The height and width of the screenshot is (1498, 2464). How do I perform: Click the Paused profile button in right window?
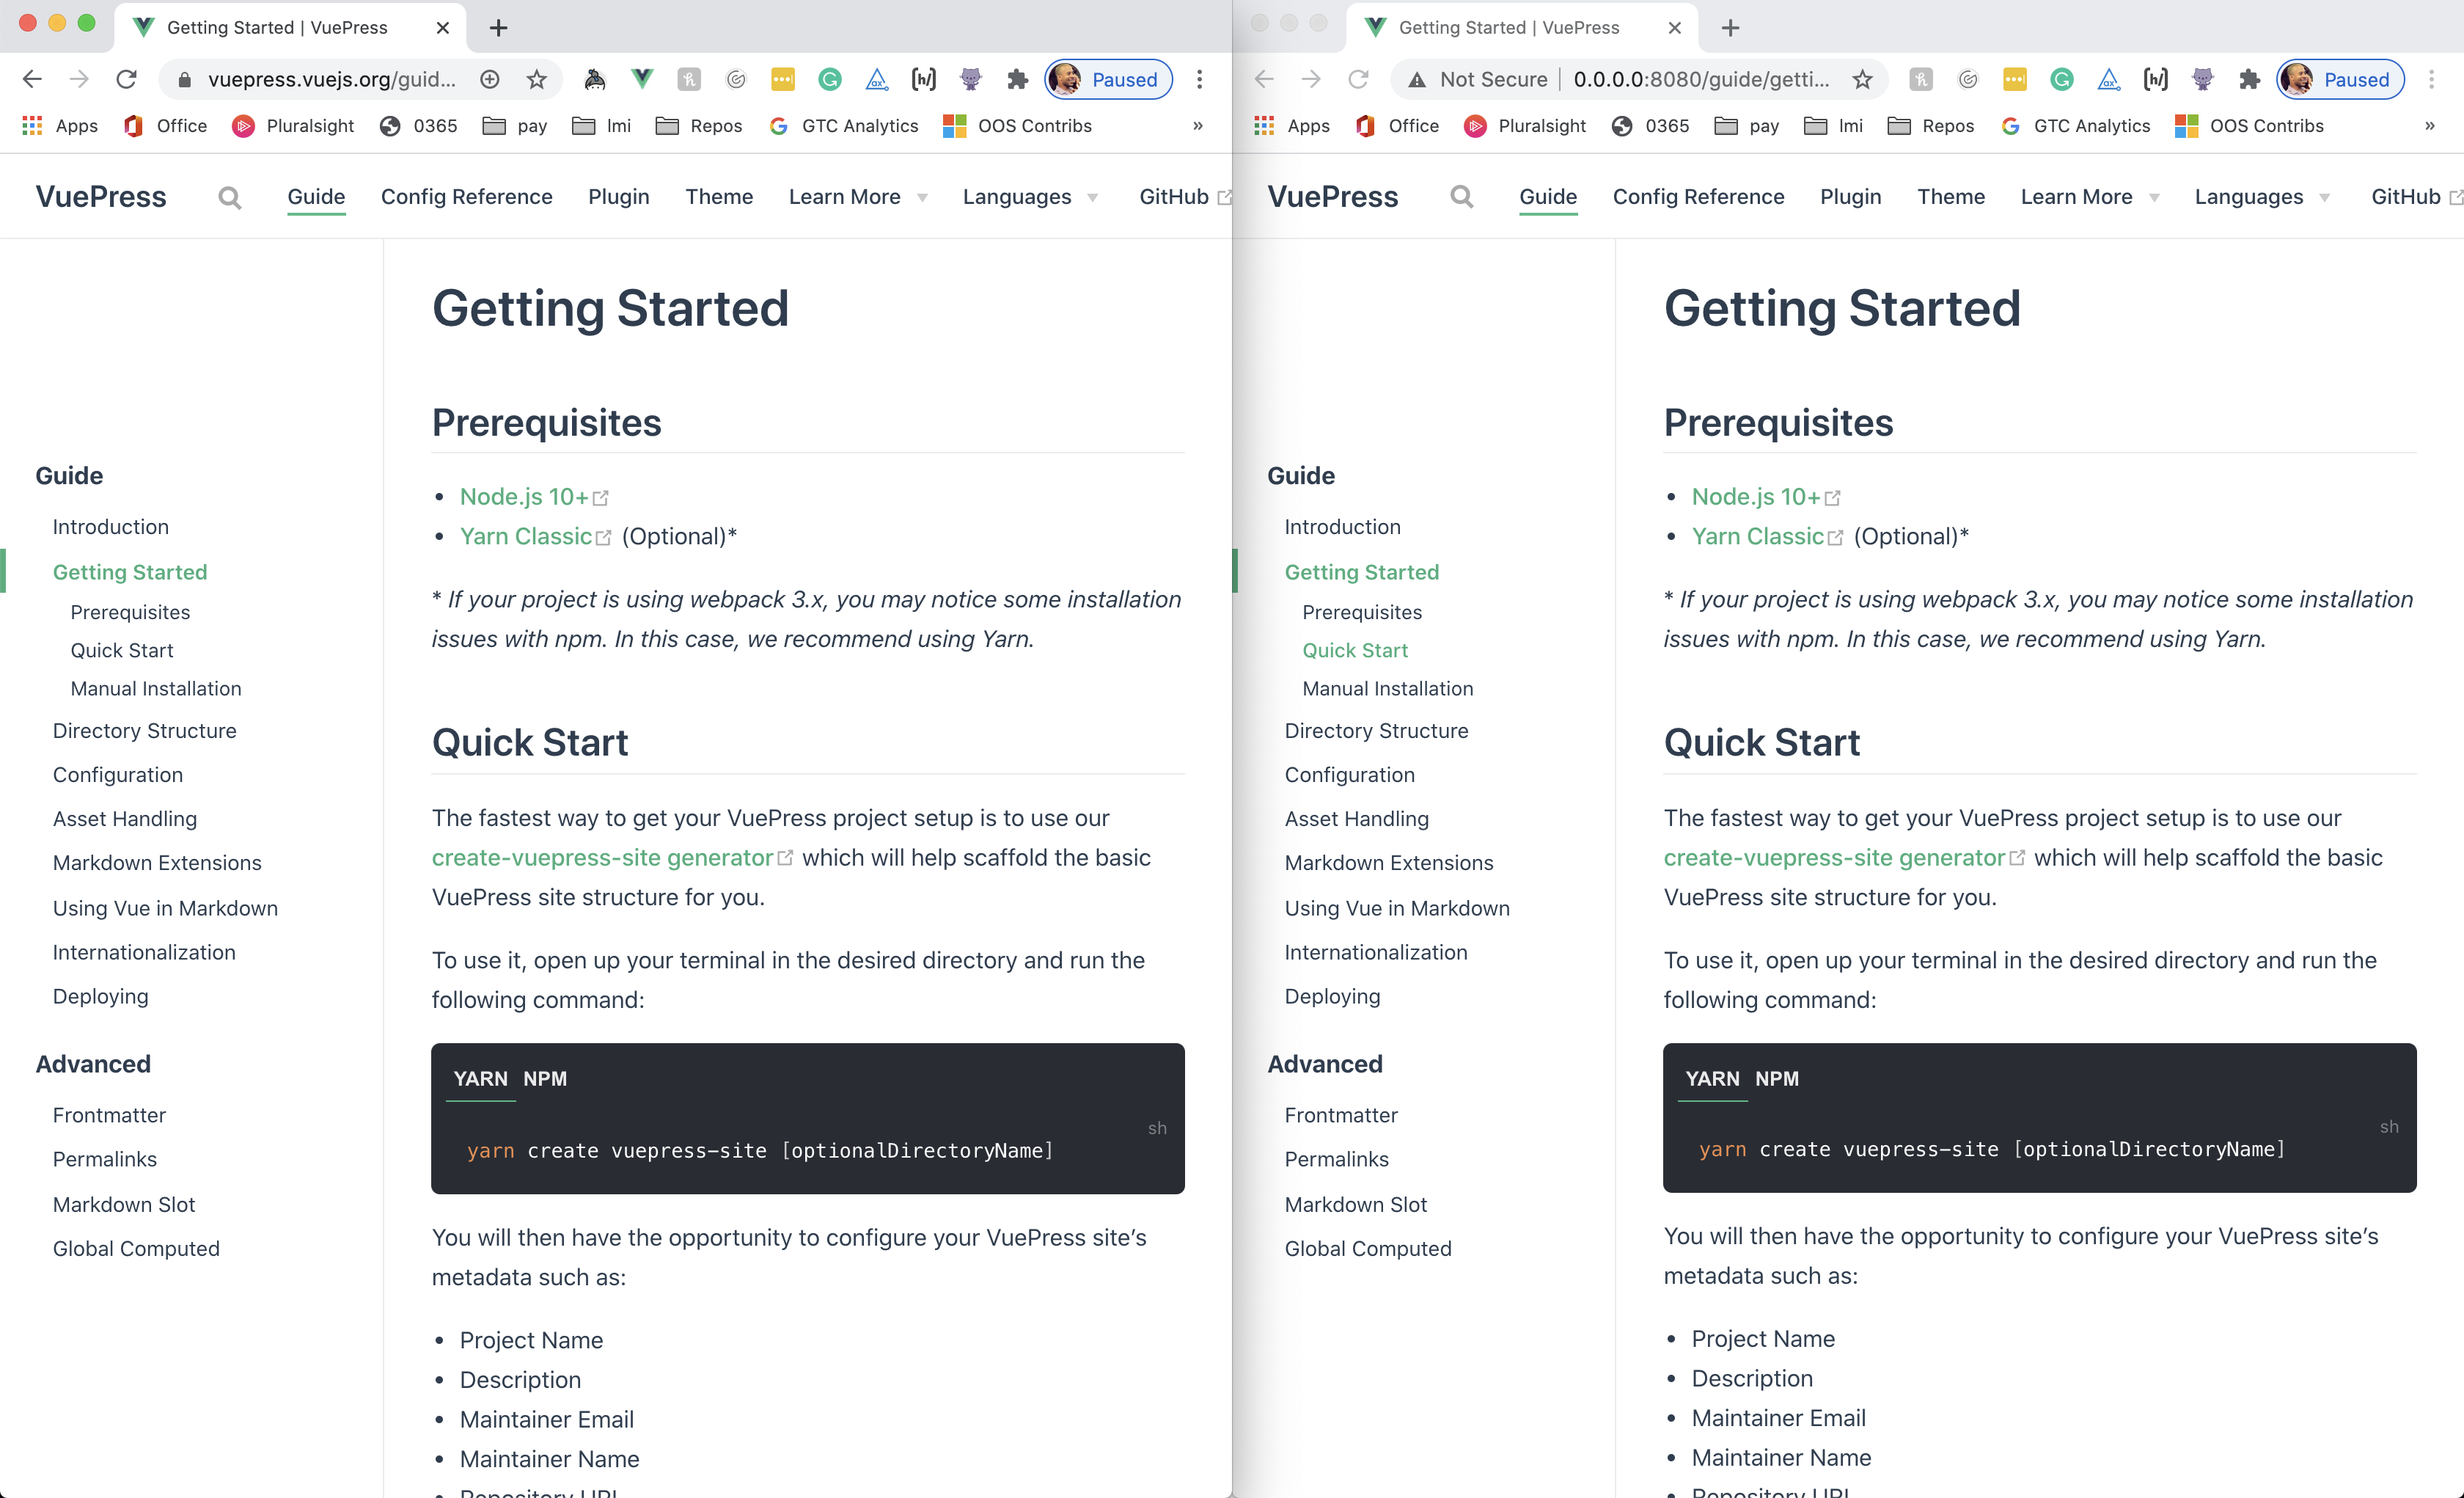2340,79
